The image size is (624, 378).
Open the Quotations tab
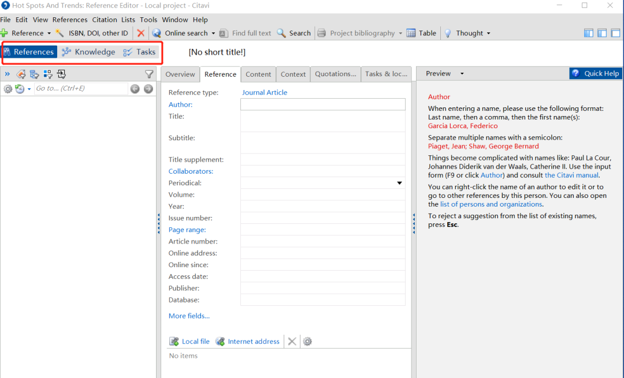tap(336, 74)
